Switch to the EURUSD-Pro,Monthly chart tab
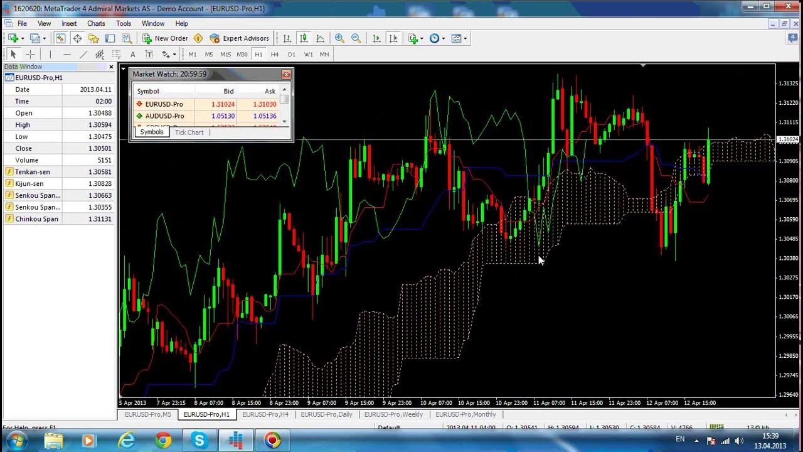 click(x=465, y=414)
